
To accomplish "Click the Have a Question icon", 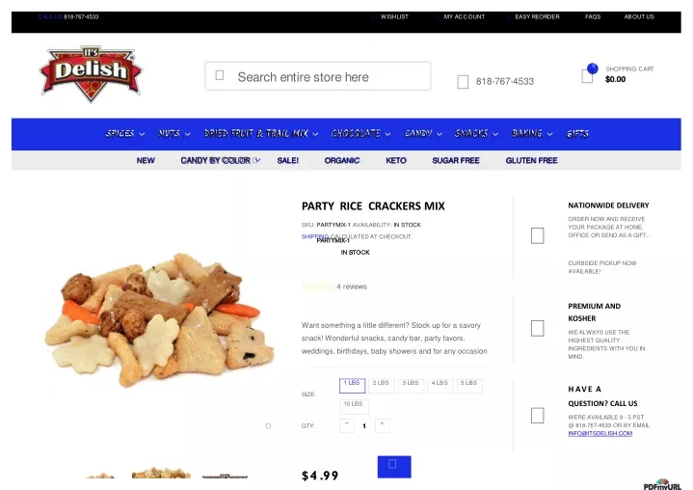I will [x=538, y=416].
